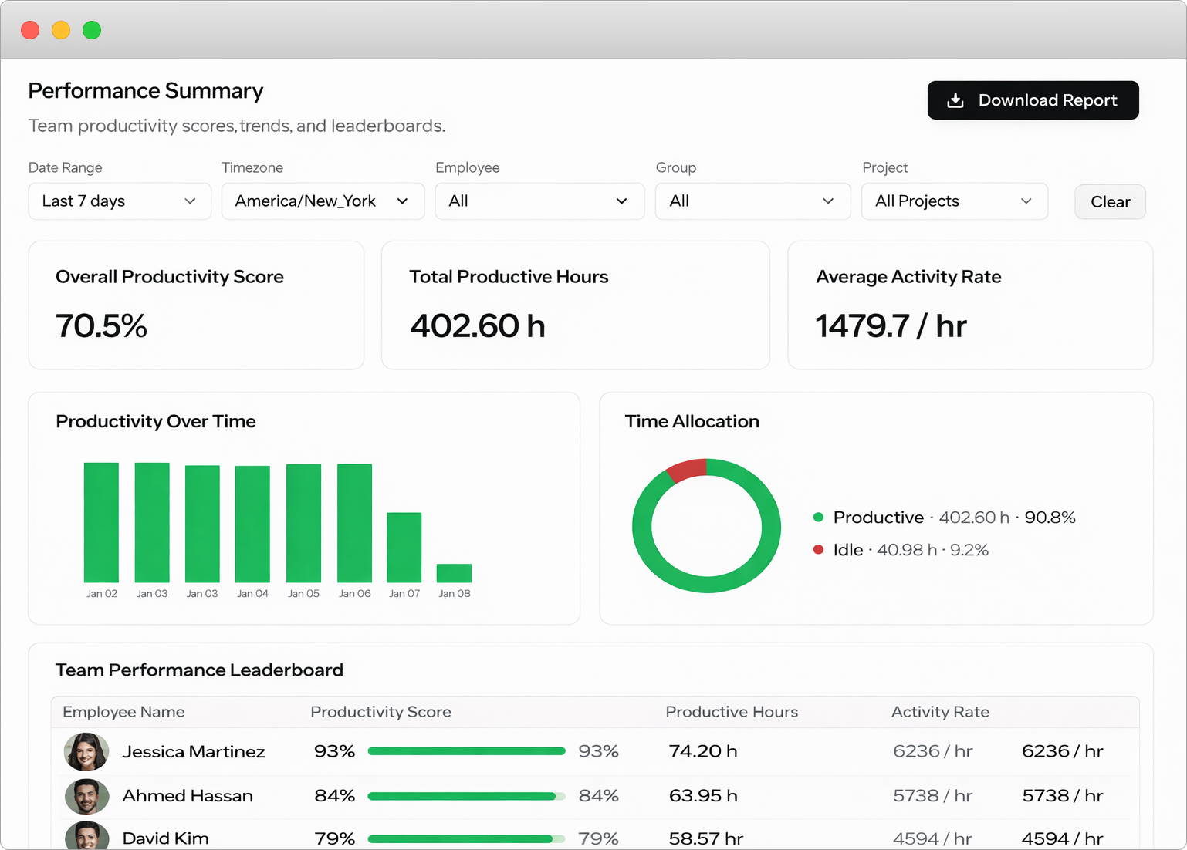The height and width of the screenshot is (850, 1187).
Task: Click Ahmed Hassan's avatar
Action: (x=86, y=797)
